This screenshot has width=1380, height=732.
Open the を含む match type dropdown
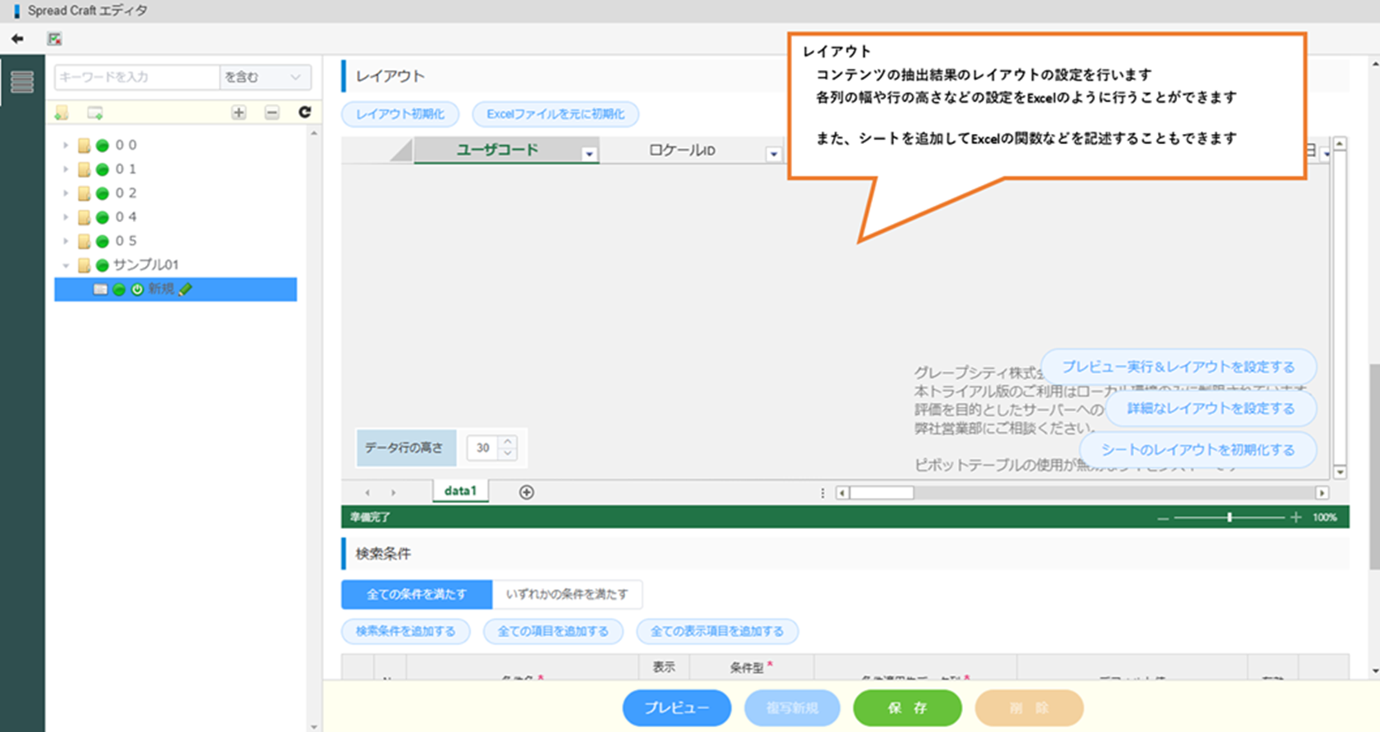[x=264, y=77]
